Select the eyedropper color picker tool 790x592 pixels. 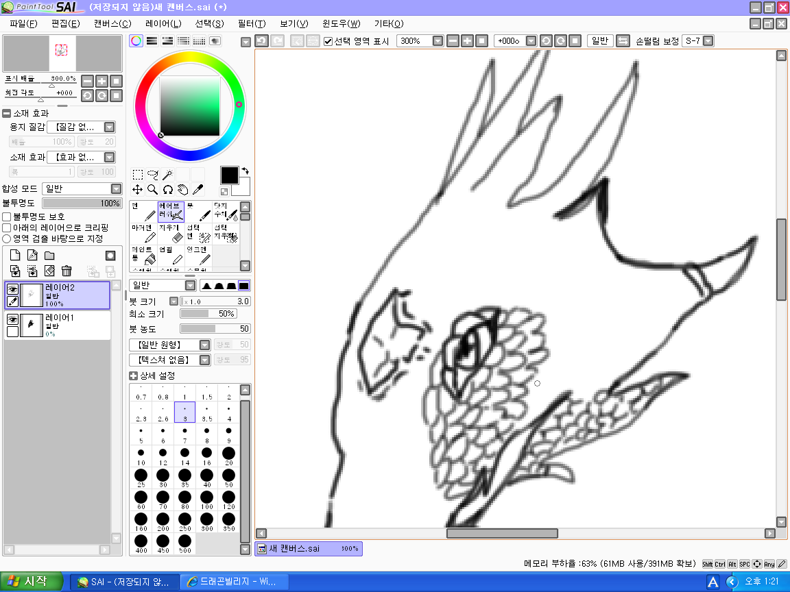(198, 189)
